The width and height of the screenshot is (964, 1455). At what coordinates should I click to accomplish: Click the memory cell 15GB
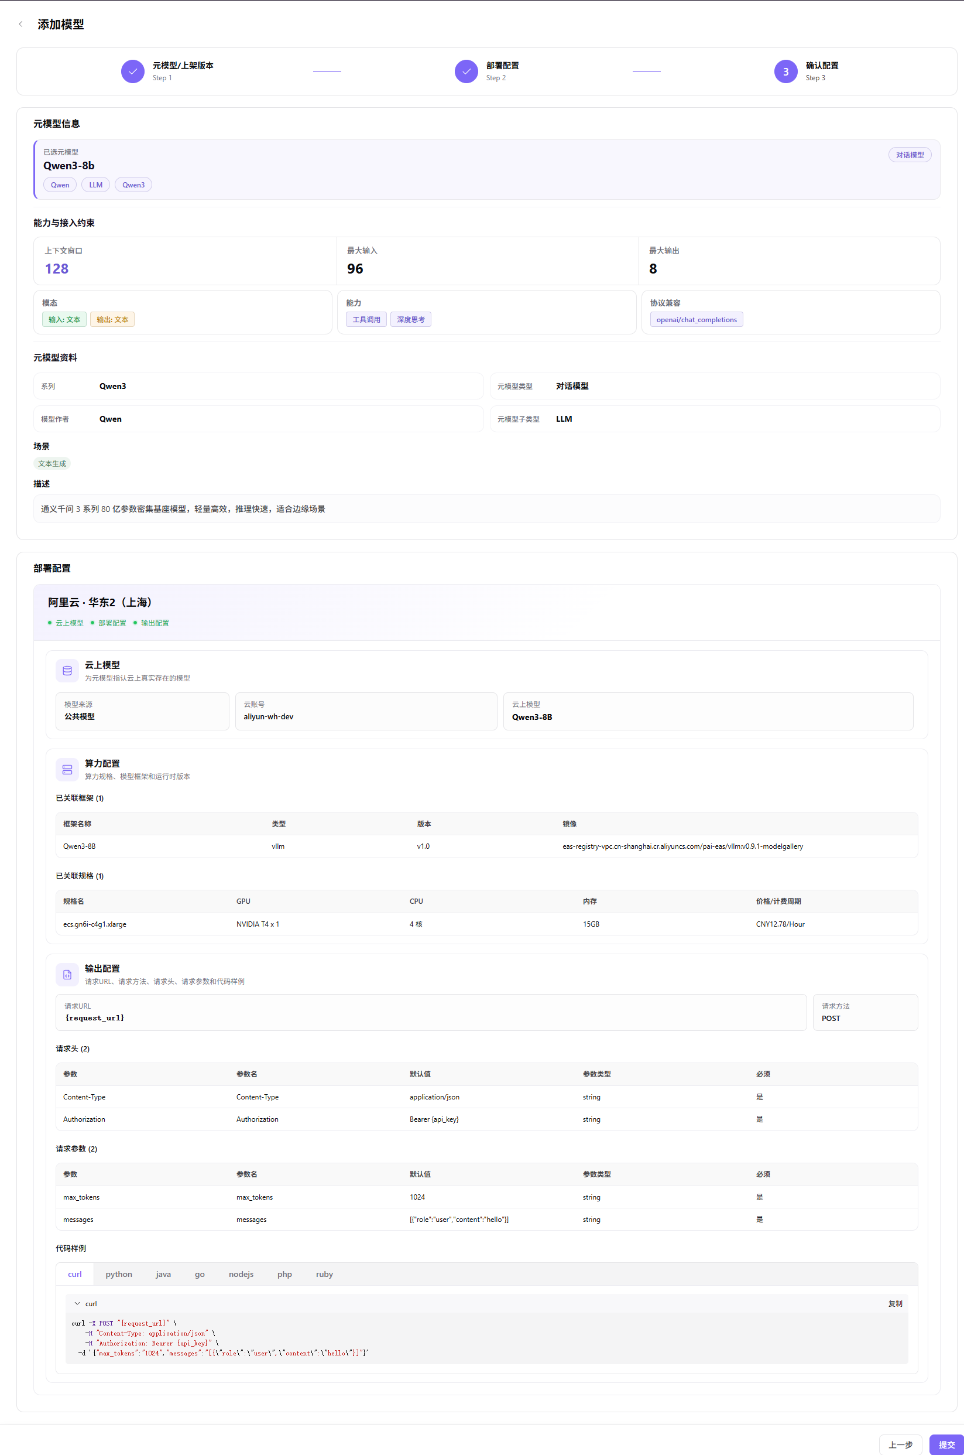click(591, 924)
